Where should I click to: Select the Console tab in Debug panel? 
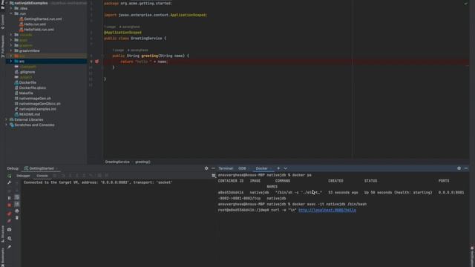(x=42, y=176)
